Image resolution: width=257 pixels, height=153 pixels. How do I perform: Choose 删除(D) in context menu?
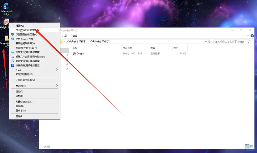(x=34, y=106)
